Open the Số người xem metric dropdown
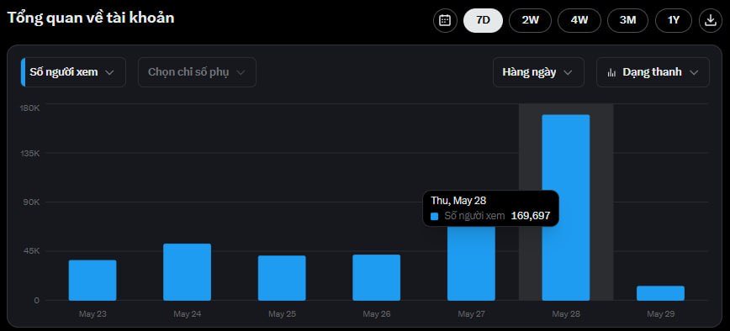 73,72
